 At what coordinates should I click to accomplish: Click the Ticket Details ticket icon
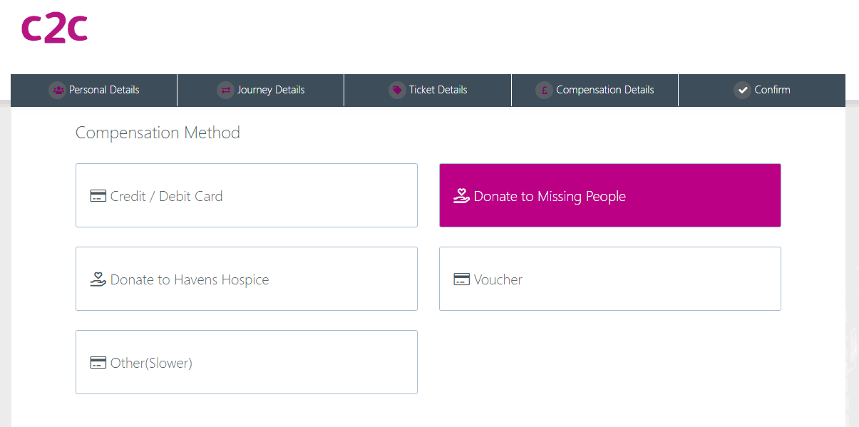point(396,90)
